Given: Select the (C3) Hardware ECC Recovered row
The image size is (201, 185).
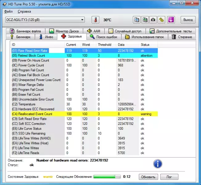Looking at the screenshot, I should click(84, 109).
